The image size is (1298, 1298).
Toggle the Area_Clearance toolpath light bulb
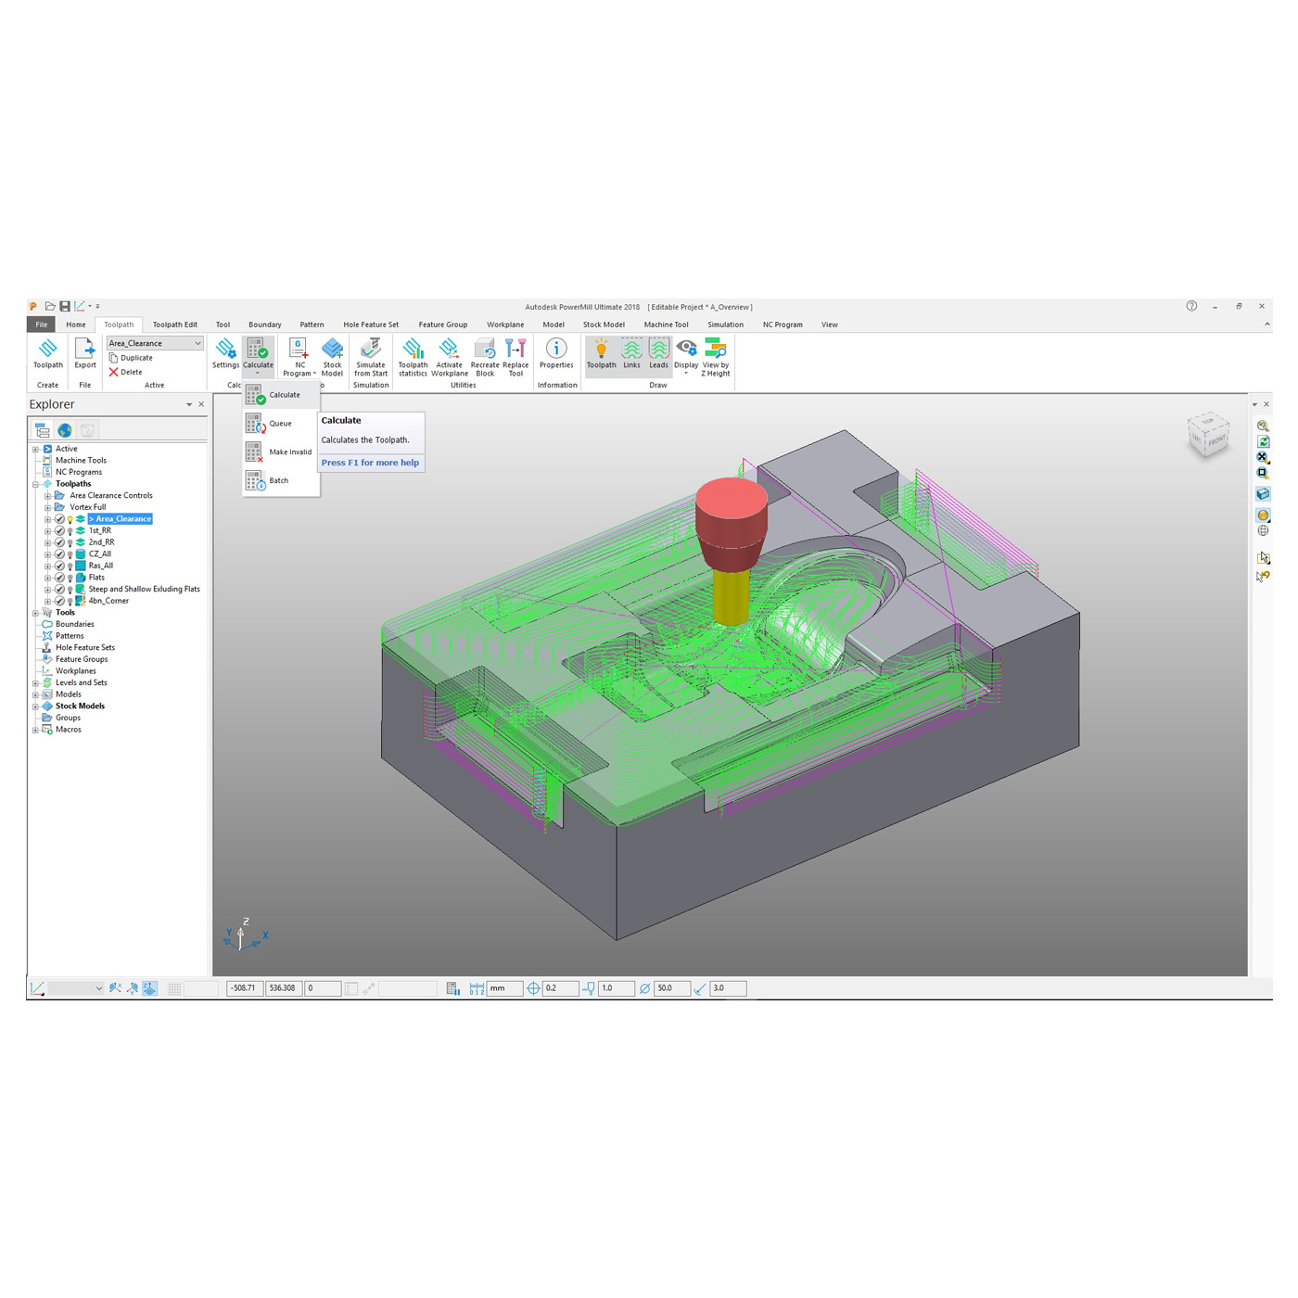point(71,518)
